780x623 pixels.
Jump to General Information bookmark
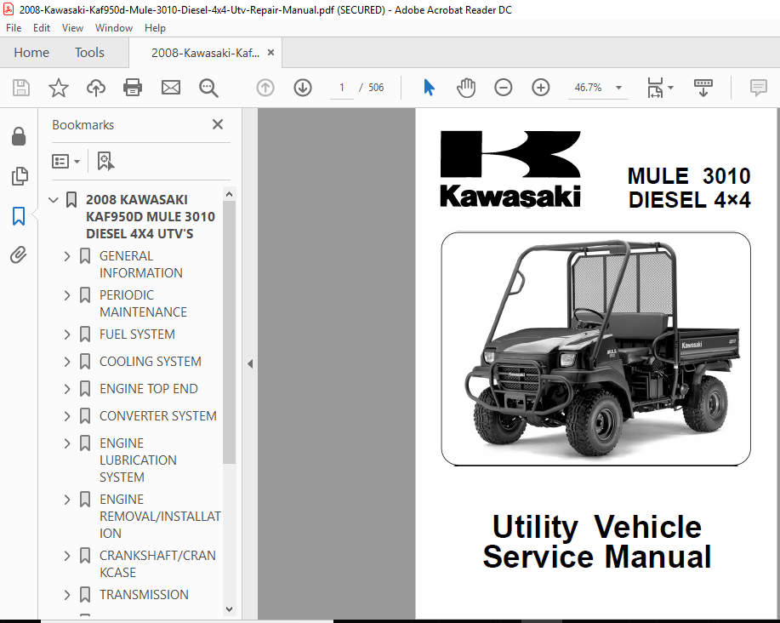141,264
